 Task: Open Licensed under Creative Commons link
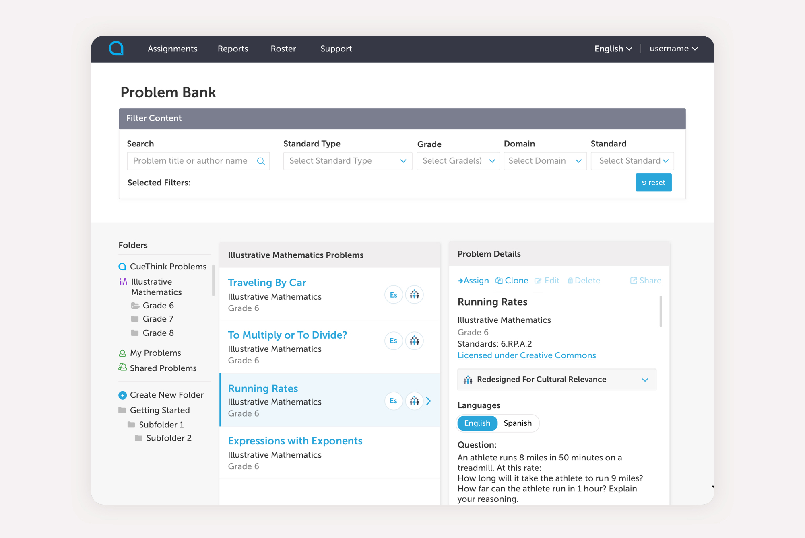pyautogui.click(x=526, y=355)
